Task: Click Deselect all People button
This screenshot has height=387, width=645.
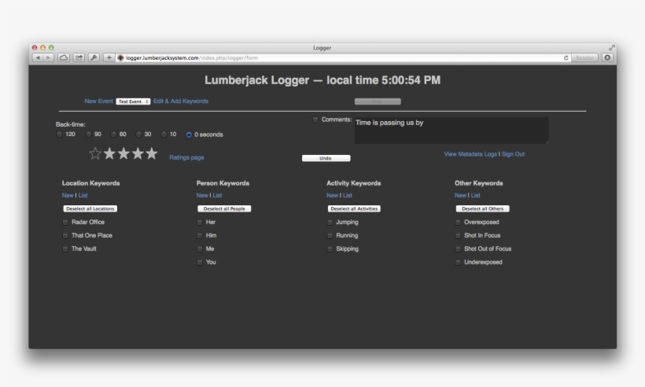Action: pos(224,209)
